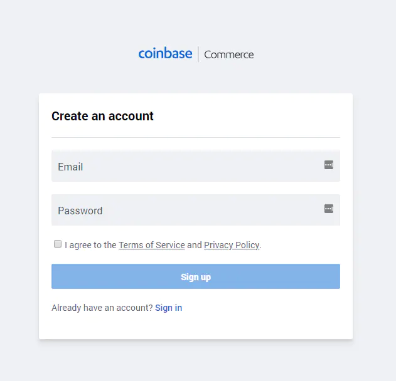Click the "I agree to the" label text
The width and height of the screenshot is (396, 381).
pyautogui.click(x=90, y=245)
